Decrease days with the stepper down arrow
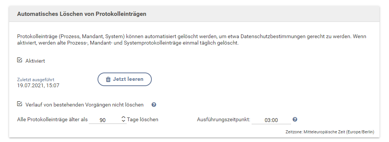Screen dimensions: 389x142 click(124, 121)
